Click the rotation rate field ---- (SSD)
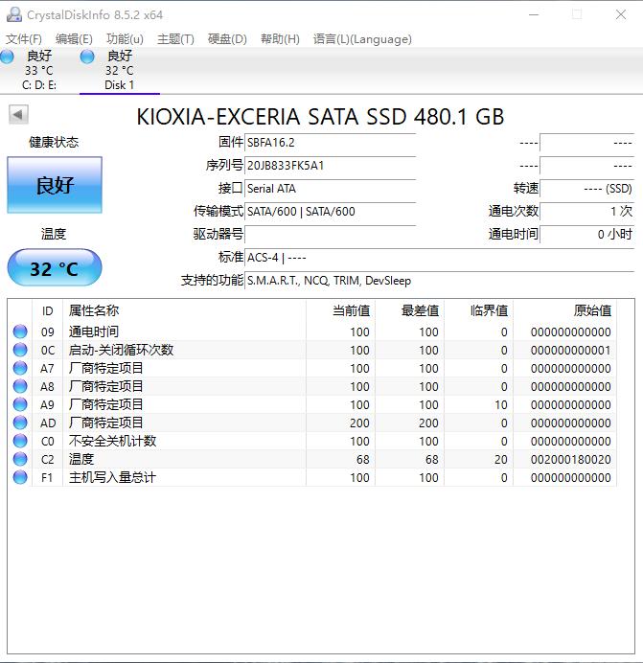643x663 pixels. click(x=587, y=188)
